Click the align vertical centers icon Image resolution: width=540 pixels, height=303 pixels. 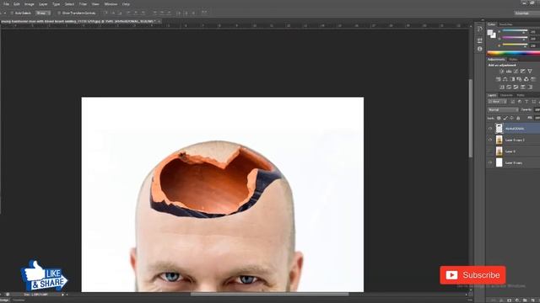(113, 13)
